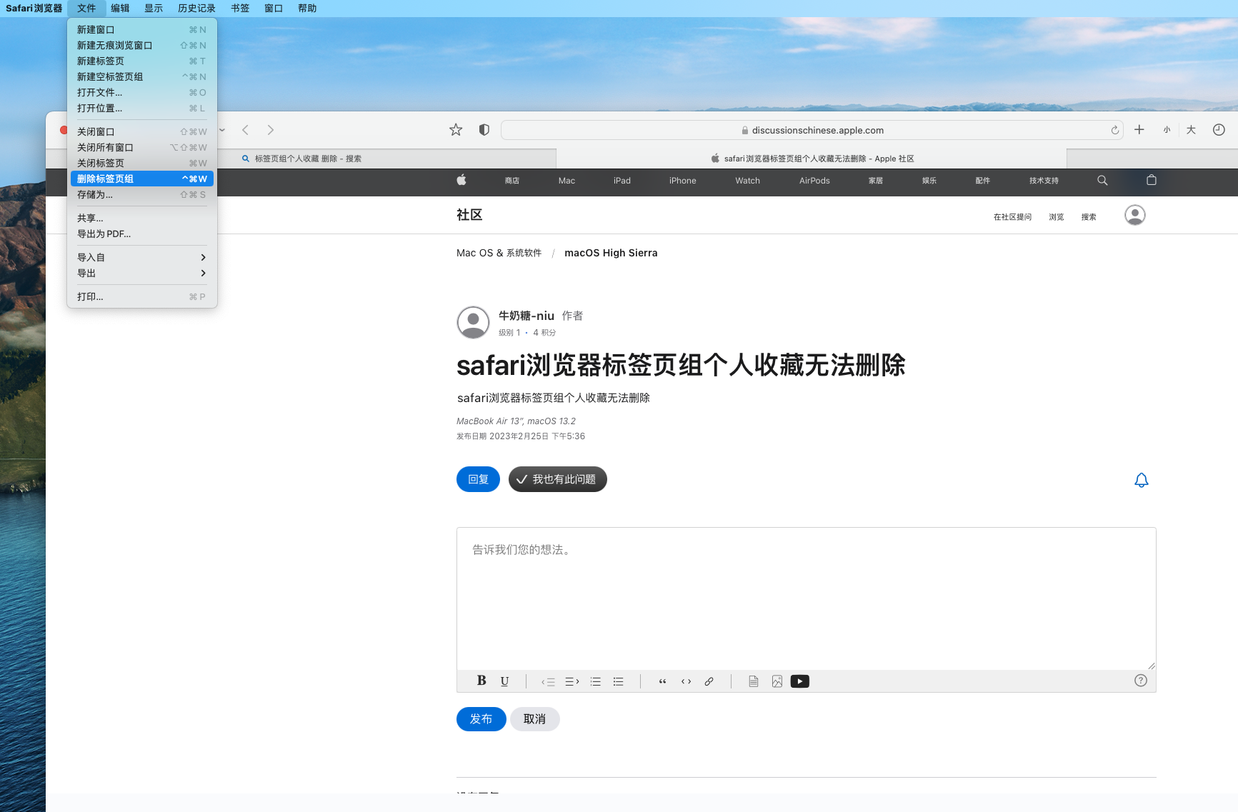
Task: Open the 编辑 menu in menu bar
Action: [x=120, y=9]
